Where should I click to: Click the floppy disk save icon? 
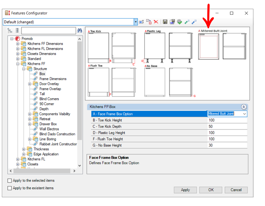165,22
